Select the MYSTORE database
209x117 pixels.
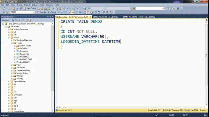tap(18, 95)
